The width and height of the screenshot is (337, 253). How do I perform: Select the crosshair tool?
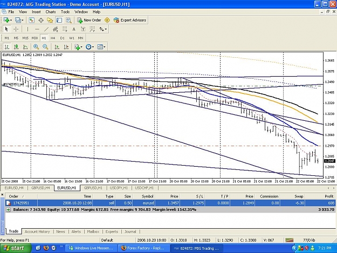click(16, 29)
